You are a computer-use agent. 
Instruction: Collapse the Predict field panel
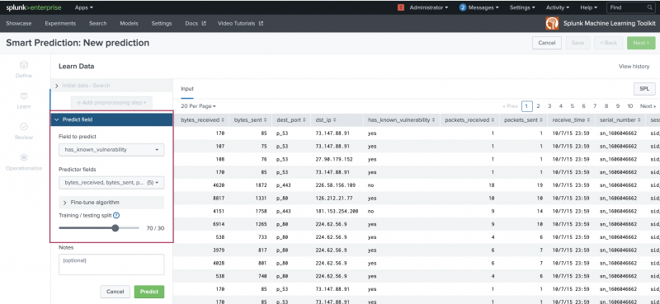coord(111,119)
